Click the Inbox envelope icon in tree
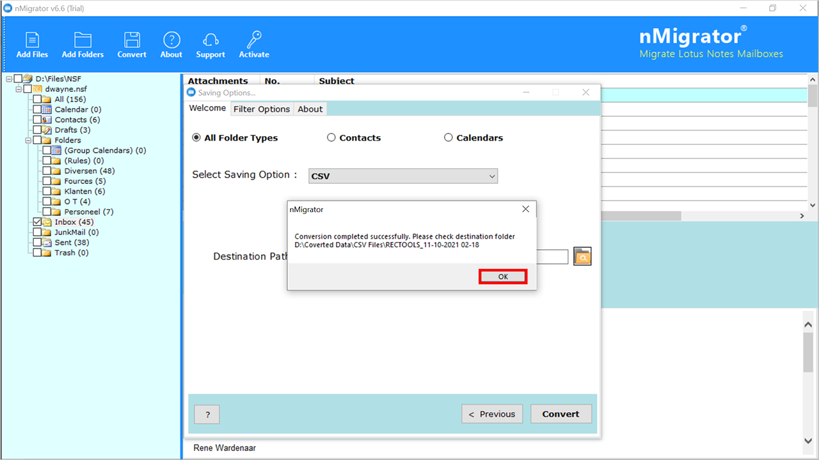This screenshot has height=460, width=819. tap(47, 222)
